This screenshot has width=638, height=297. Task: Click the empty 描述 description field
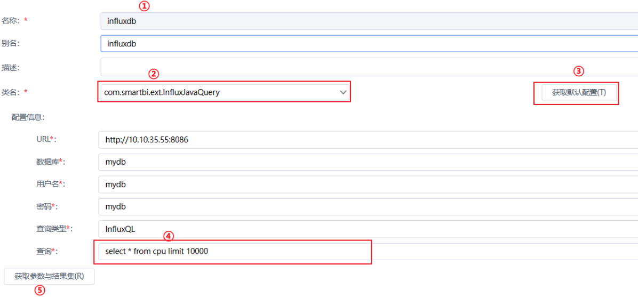[369, 67]
